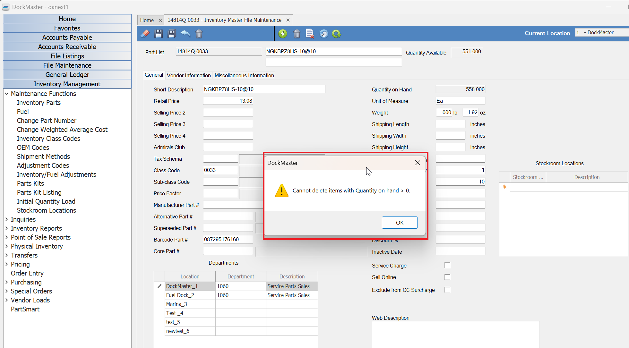629x348 pixels.
Task: Collapse the Maintenance Functions tree node
Action: click(x=6, y=94)
